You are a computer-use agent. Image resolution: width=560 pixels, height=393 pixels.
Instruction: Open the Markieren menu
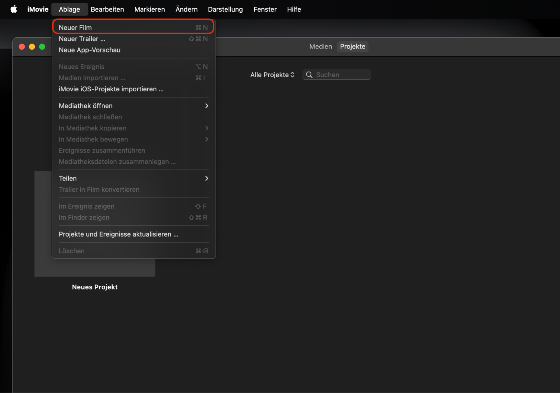pos(150,9)
